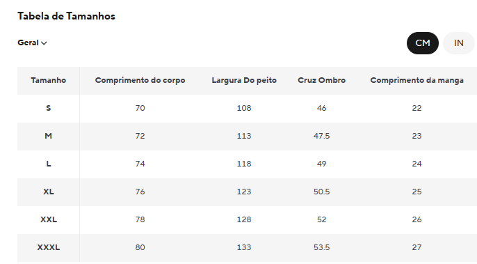477x264 pixels.
Task: Click the chevron next to Geral
Action: click(x=44, y=43)
